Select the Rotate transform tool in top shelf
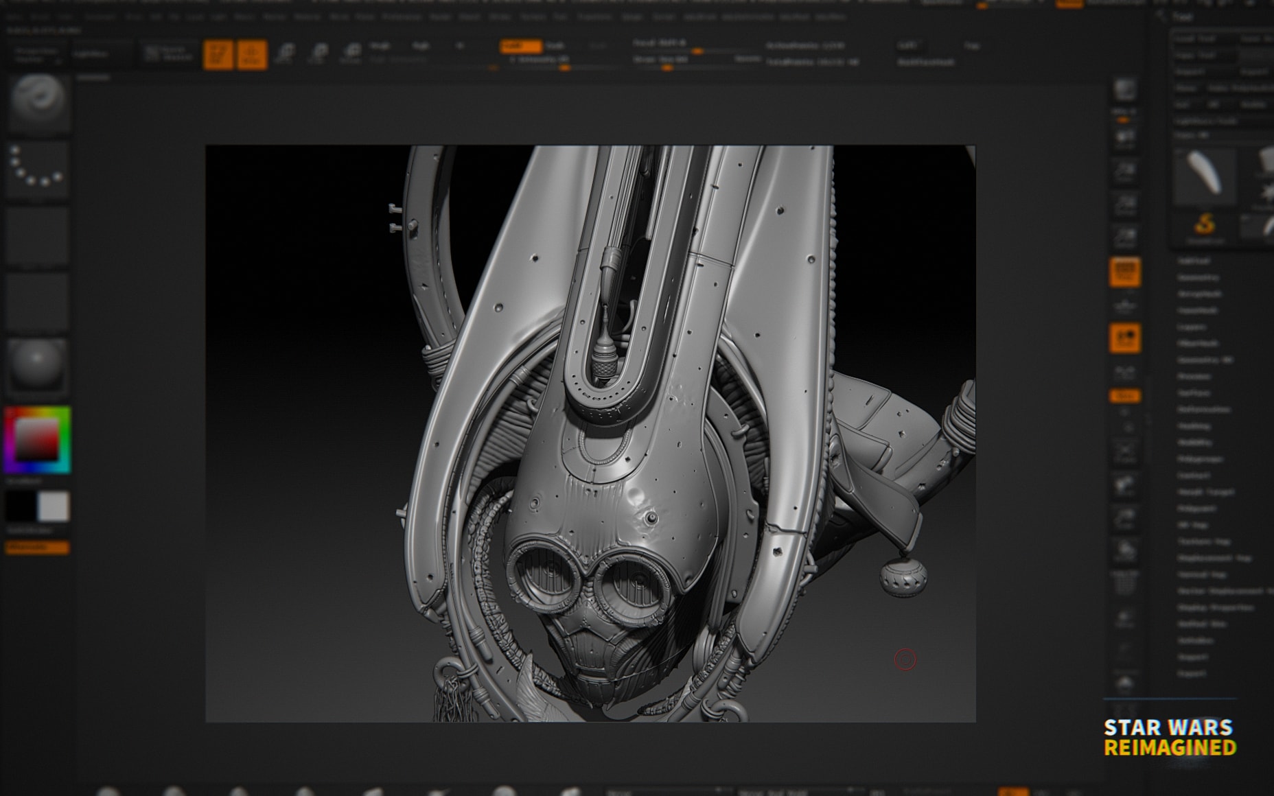Screen dimensions: 1274x796 coord(351,54)
